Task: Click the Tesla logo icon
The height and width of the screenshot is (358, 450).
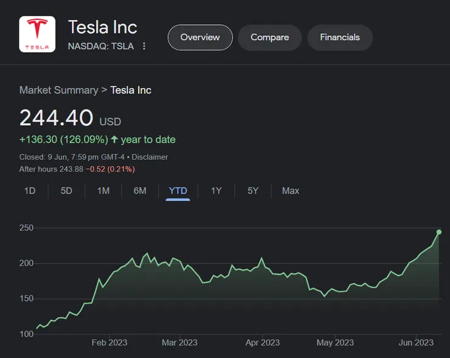Action: [x=37, y=35]
